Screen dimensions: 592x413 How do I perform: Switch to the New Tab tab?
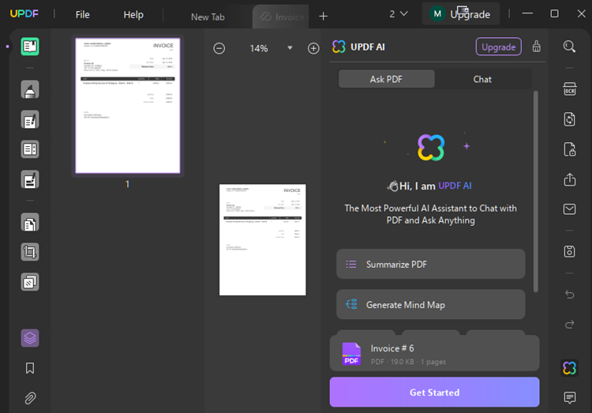[208, 17]
